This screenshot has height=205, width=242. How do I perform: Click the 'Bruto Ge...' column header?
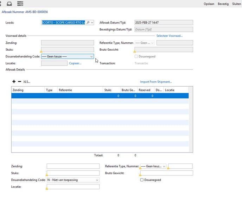129,90
